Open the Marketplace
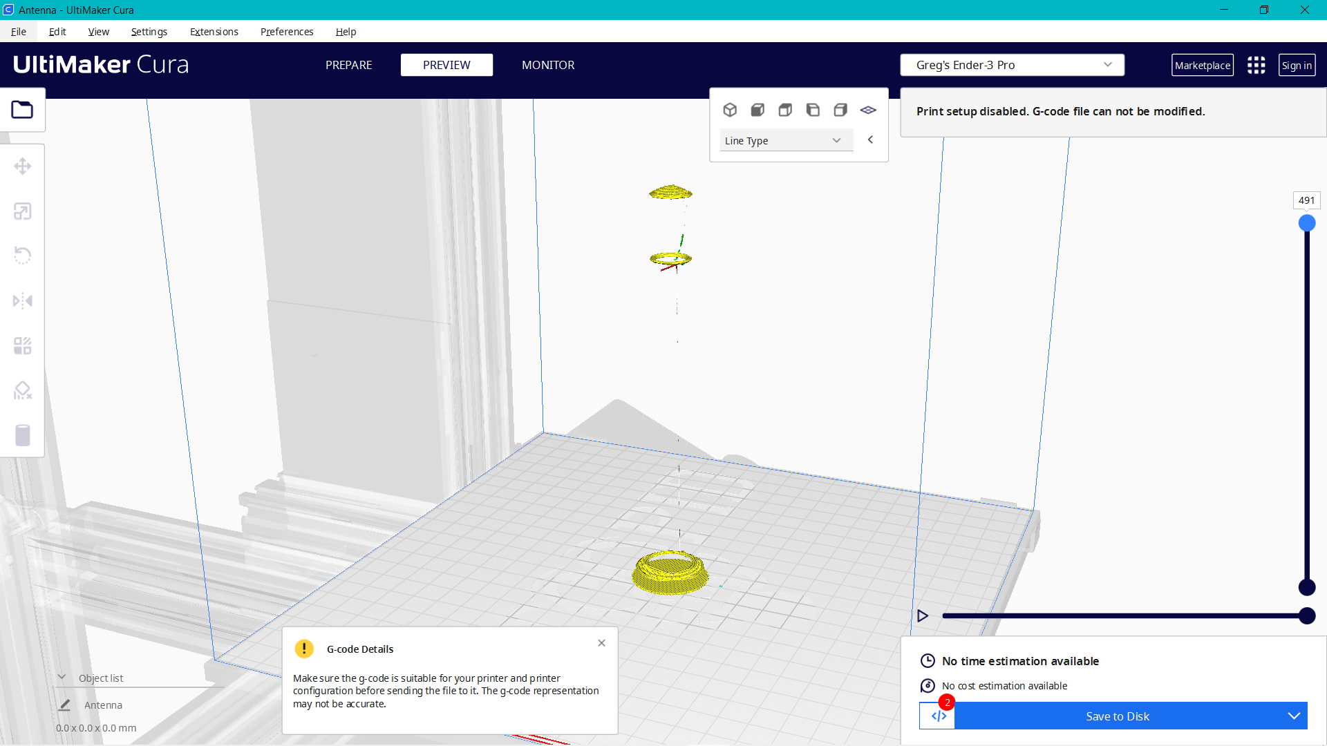Image resolution: width=1327 pixels, height=746 pixels. 1203,65
